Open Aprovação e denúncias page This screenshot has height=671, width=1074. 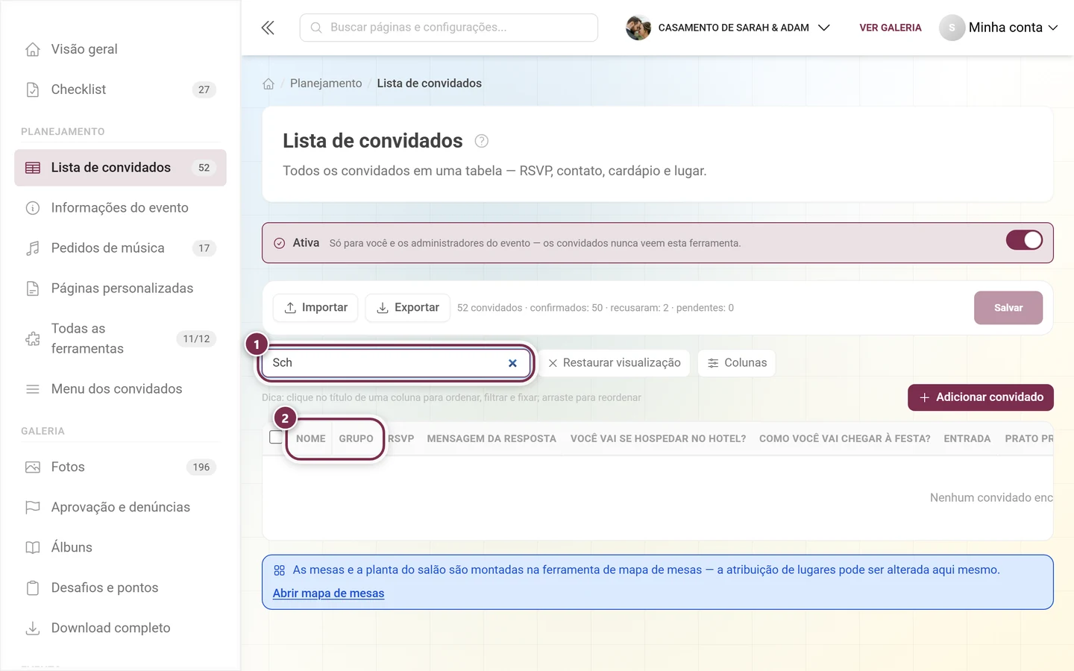click(120, 508)
